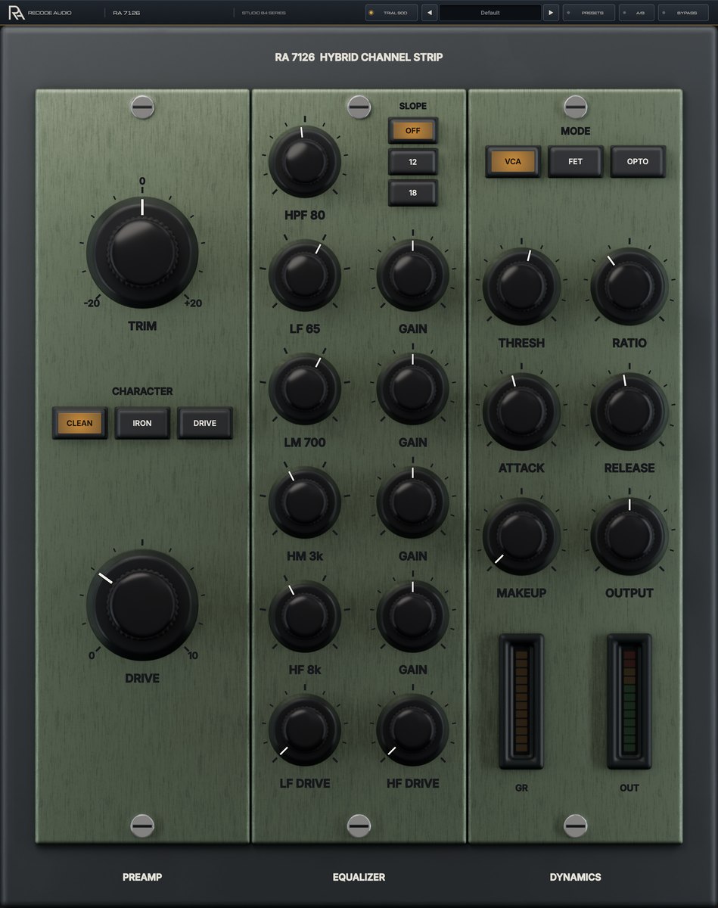The height and width of the screenshot is (908, 718).
Task: Click the LF DRIVE knob
Action: tap(305, 729)
